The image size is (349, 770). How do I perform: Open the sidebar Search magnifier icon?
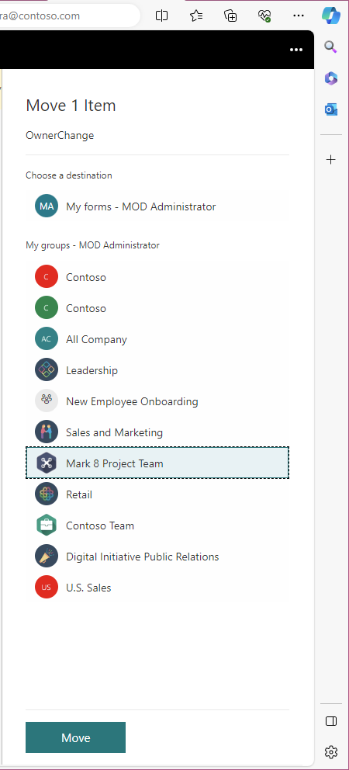click(331, 47)
